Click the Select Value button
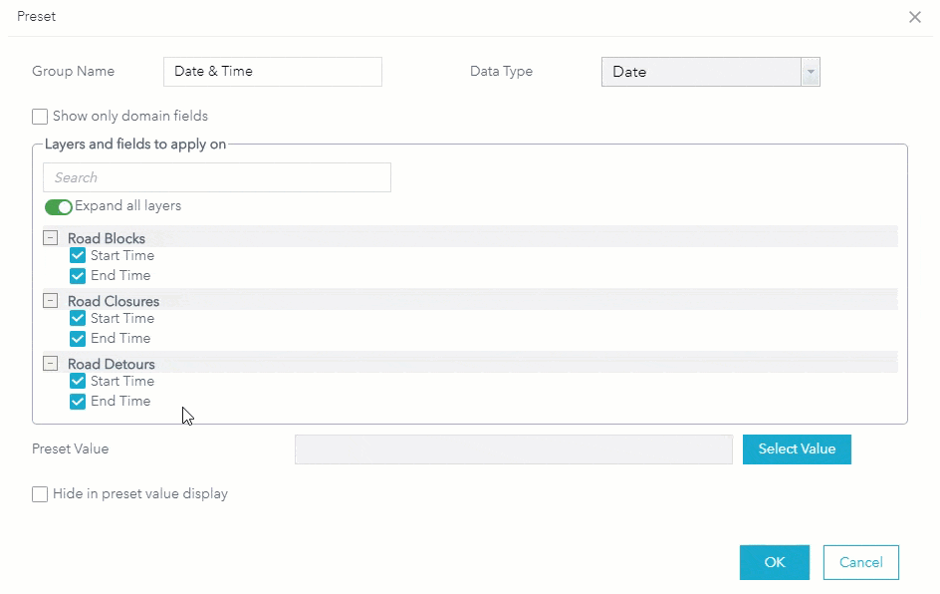 (x=797, y=449)
